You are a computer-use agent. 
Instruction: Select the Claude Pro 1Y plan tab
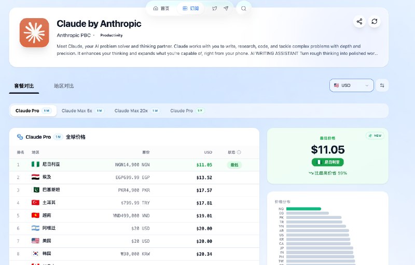[187, 111]
